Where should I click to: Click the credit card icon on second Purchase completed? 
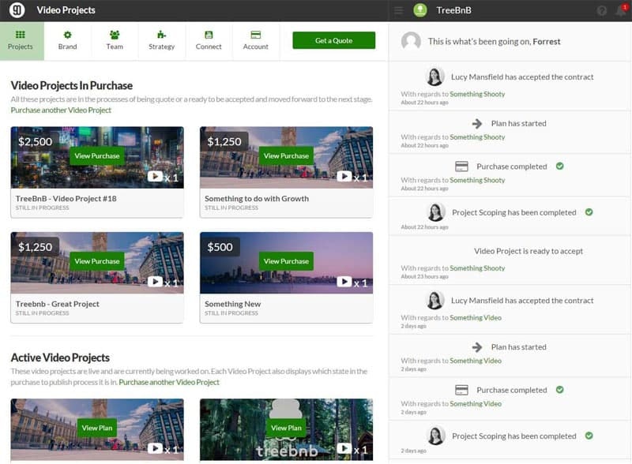click(x=461, y=390)
